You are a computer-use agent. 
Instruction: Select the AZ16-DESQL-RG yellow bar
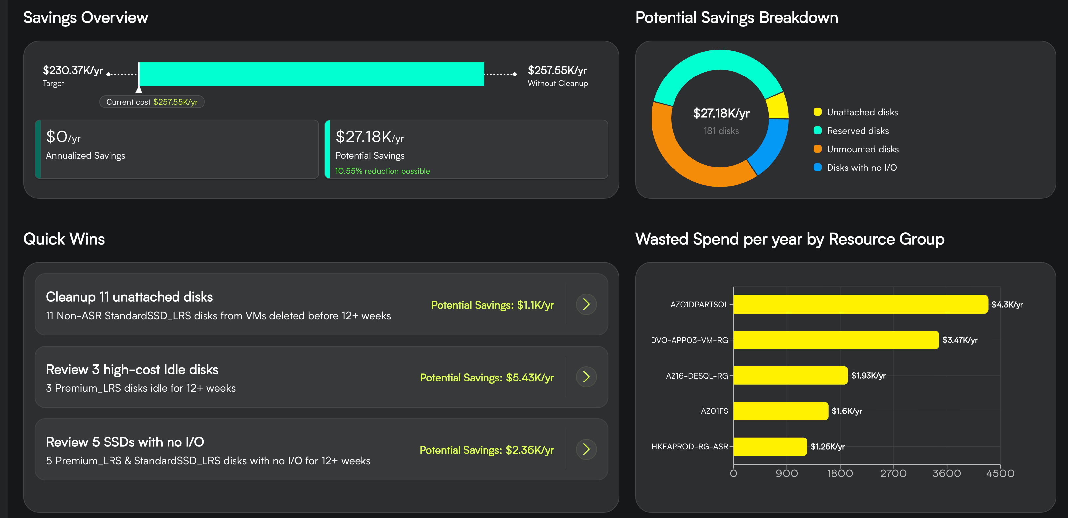(790, 376)
